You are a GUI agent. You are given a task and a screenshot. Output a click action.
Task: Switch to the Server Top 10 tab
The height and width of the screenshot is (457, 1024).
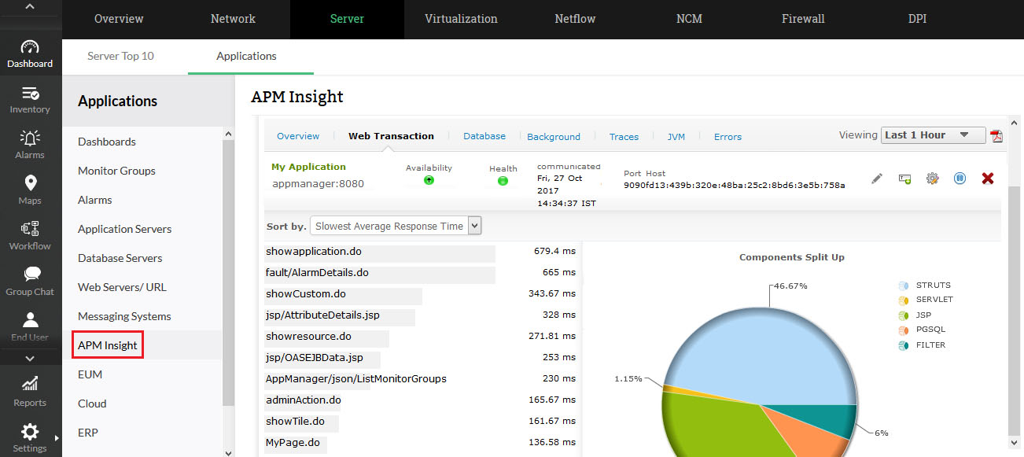click(x=120, y=57)
